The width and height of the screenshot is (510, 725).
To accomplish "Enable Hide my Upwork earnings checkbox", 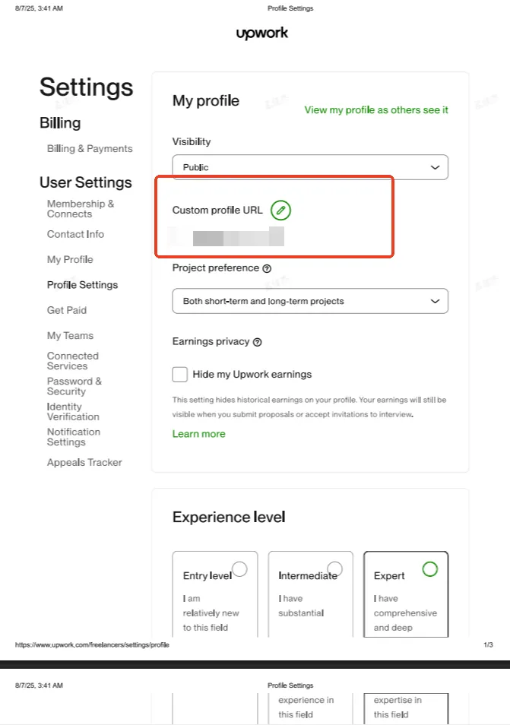I will click(180, 374).
